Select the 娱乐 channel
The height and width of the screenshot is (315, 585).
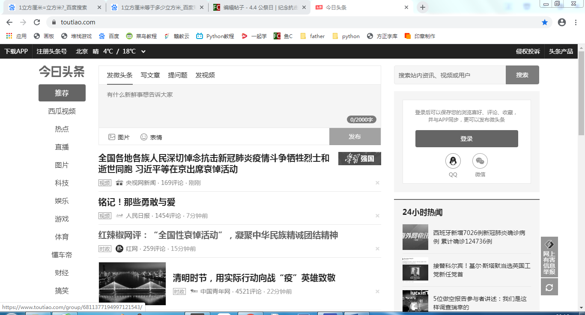pos(62,201)
